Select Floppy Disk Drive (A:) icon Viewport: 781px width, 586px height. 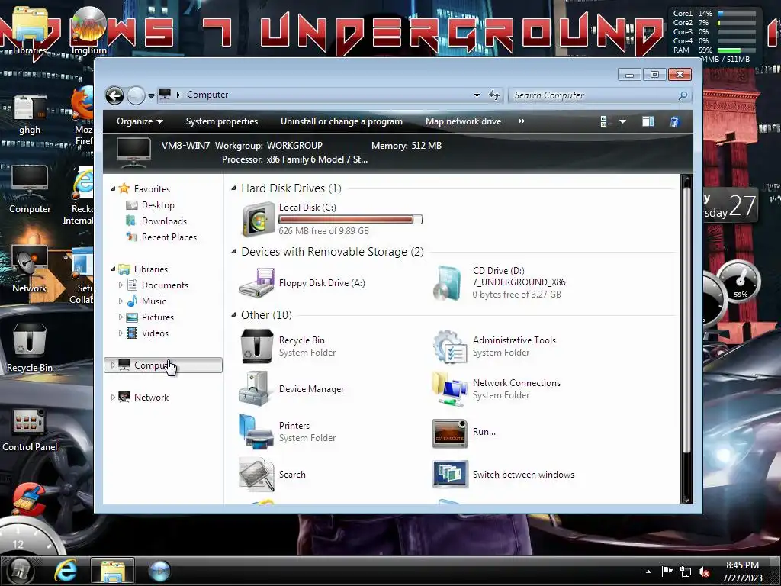coord(257,282)
